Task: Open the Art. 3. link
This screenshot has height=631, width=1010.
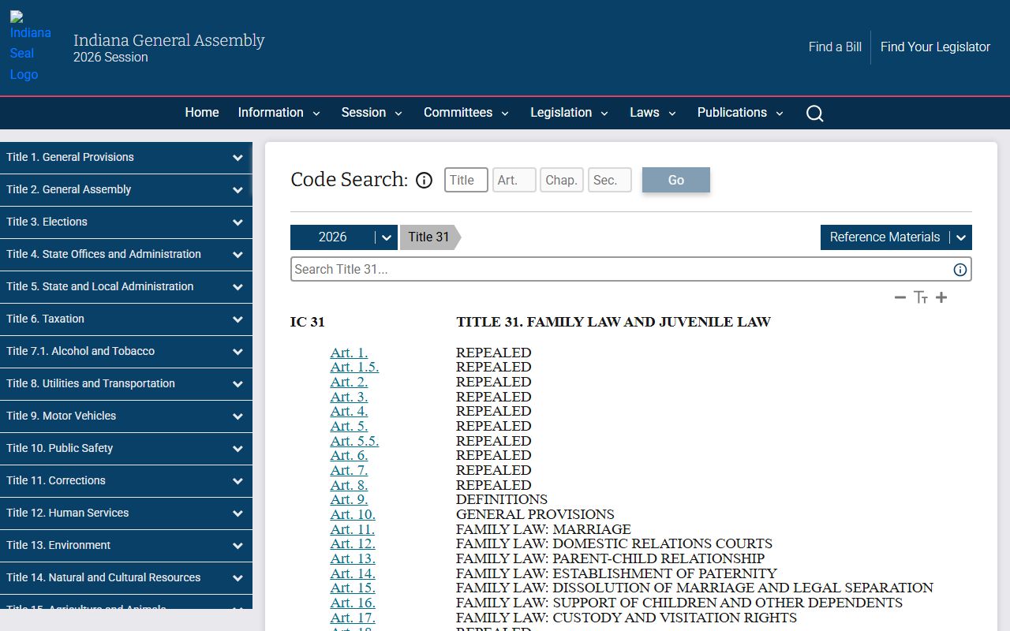Action: click(x=349, y=397)
